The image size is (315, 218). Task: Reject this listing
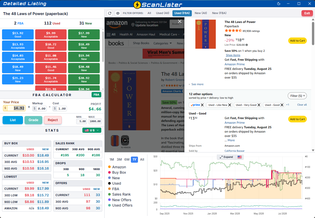53,120
